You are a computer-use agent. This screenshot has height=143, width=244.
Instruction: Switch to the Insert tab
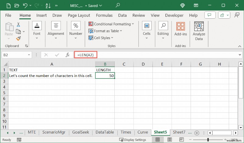pos(41,15)
